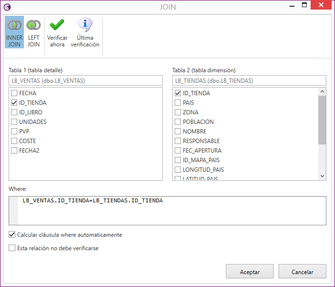Check the PAIS field in Tabla 2

(x=178, y=103)
